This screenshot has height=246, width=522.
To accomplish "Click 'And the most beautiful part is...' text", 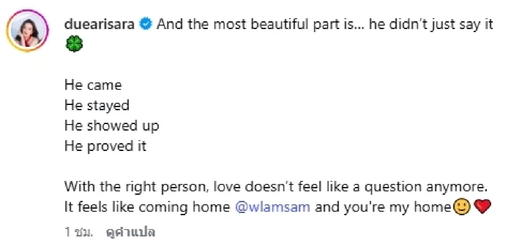I will pos(261,24).
